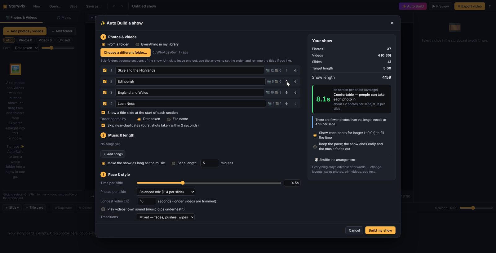Image resolution: width=496 pixels, height=253 pixels.
Task: Open the Sort by Date taken dropdown
Action: pyautogui.click(x=25, y=48)
